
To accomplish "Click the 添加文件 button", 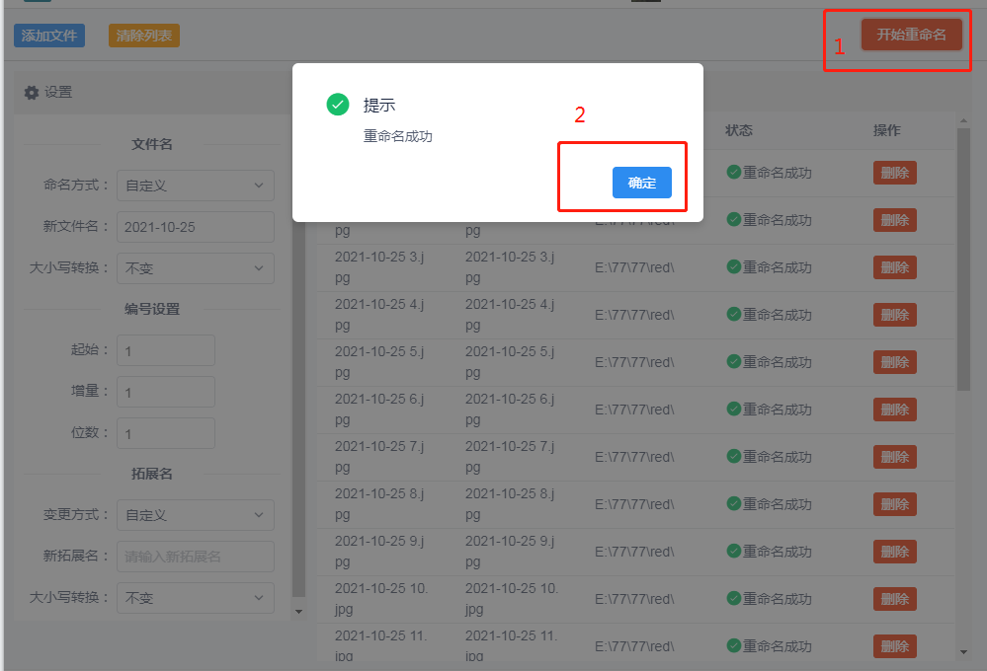I will coord(49,36).
